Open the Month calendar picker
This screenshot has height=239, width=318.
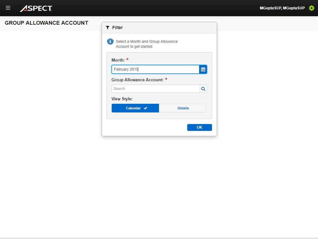pyautogui.click(x=203, y=69)
